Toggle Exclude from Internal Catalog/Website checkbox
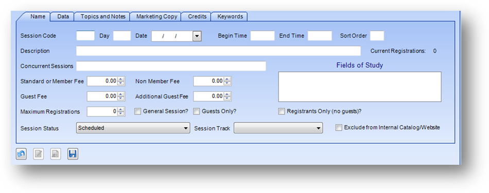Viewport: 489px width, 193px height. tap(339, 128)
